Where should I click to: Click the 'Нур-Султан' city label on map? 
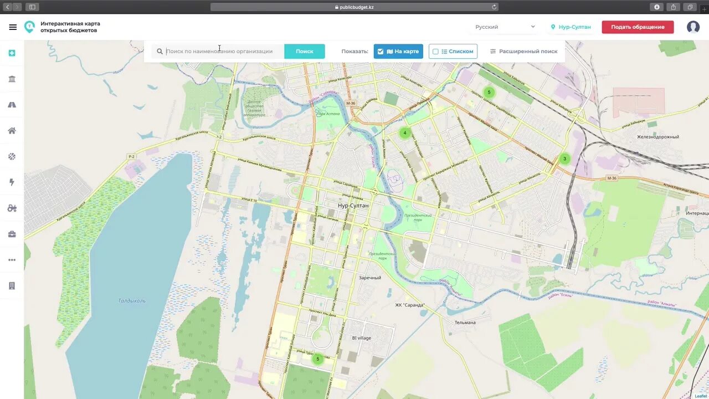tap(353, 206)
